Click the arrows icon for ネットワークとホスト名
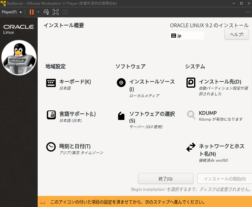252x207 pixels. pyautogui.click(x=191, y=147)
